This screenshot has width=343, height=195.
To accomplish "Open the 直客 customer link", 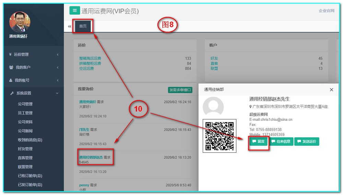I will coord(214,63).
